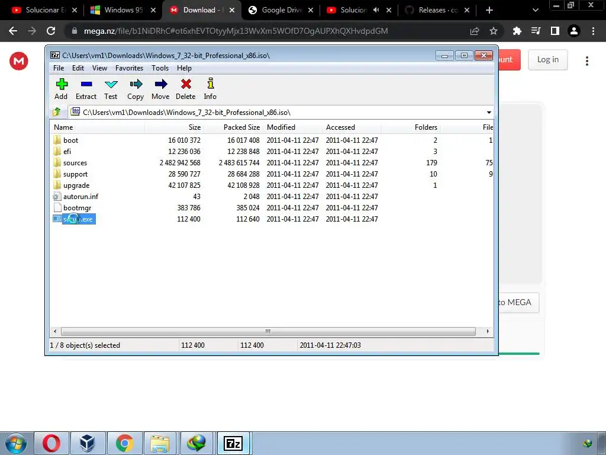Open VirtualBox from the taskbar
The height and width of the screenshot is (455, 606).
(88, 443)
